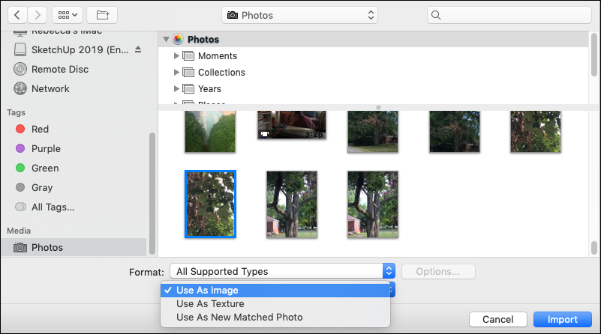601x334 pixels.
Task: Filter by the Red tag
Action: tap(40, 129)
